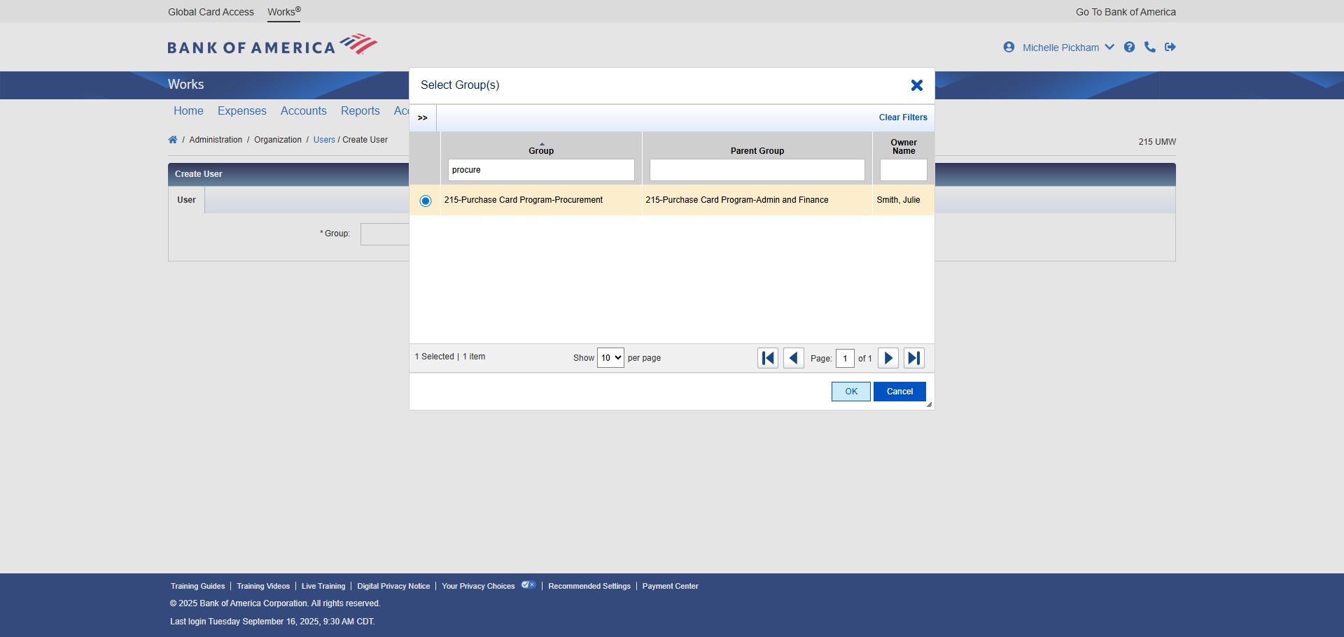The image size is (1344, 637).
Task: Click OK to confirm group selection
Action: (850, 392)
